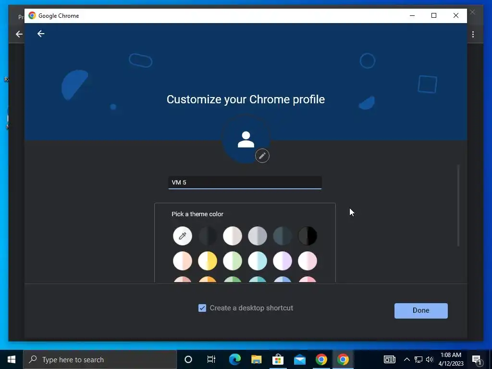Click the Chrome logo in the title bar

(32, 16)
